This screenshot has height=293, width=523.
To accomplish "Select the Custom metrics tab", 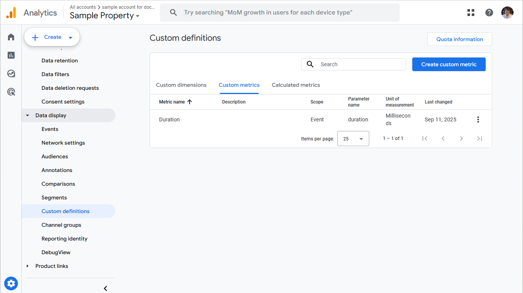I will click(x=239, y=85).
